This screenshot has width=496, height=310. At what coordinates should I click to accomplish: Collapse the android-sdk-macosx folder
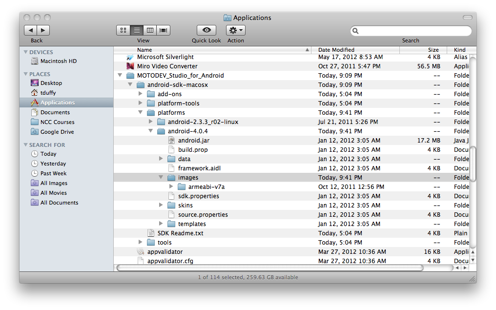[130, 84]
